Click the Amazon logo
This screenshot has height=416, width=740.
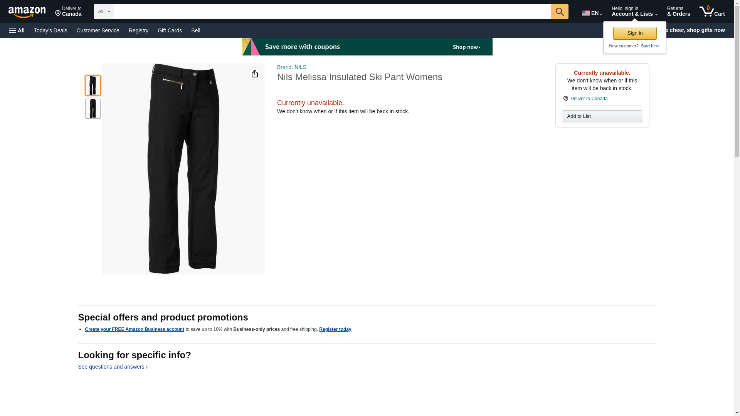(x=27, y=12)
